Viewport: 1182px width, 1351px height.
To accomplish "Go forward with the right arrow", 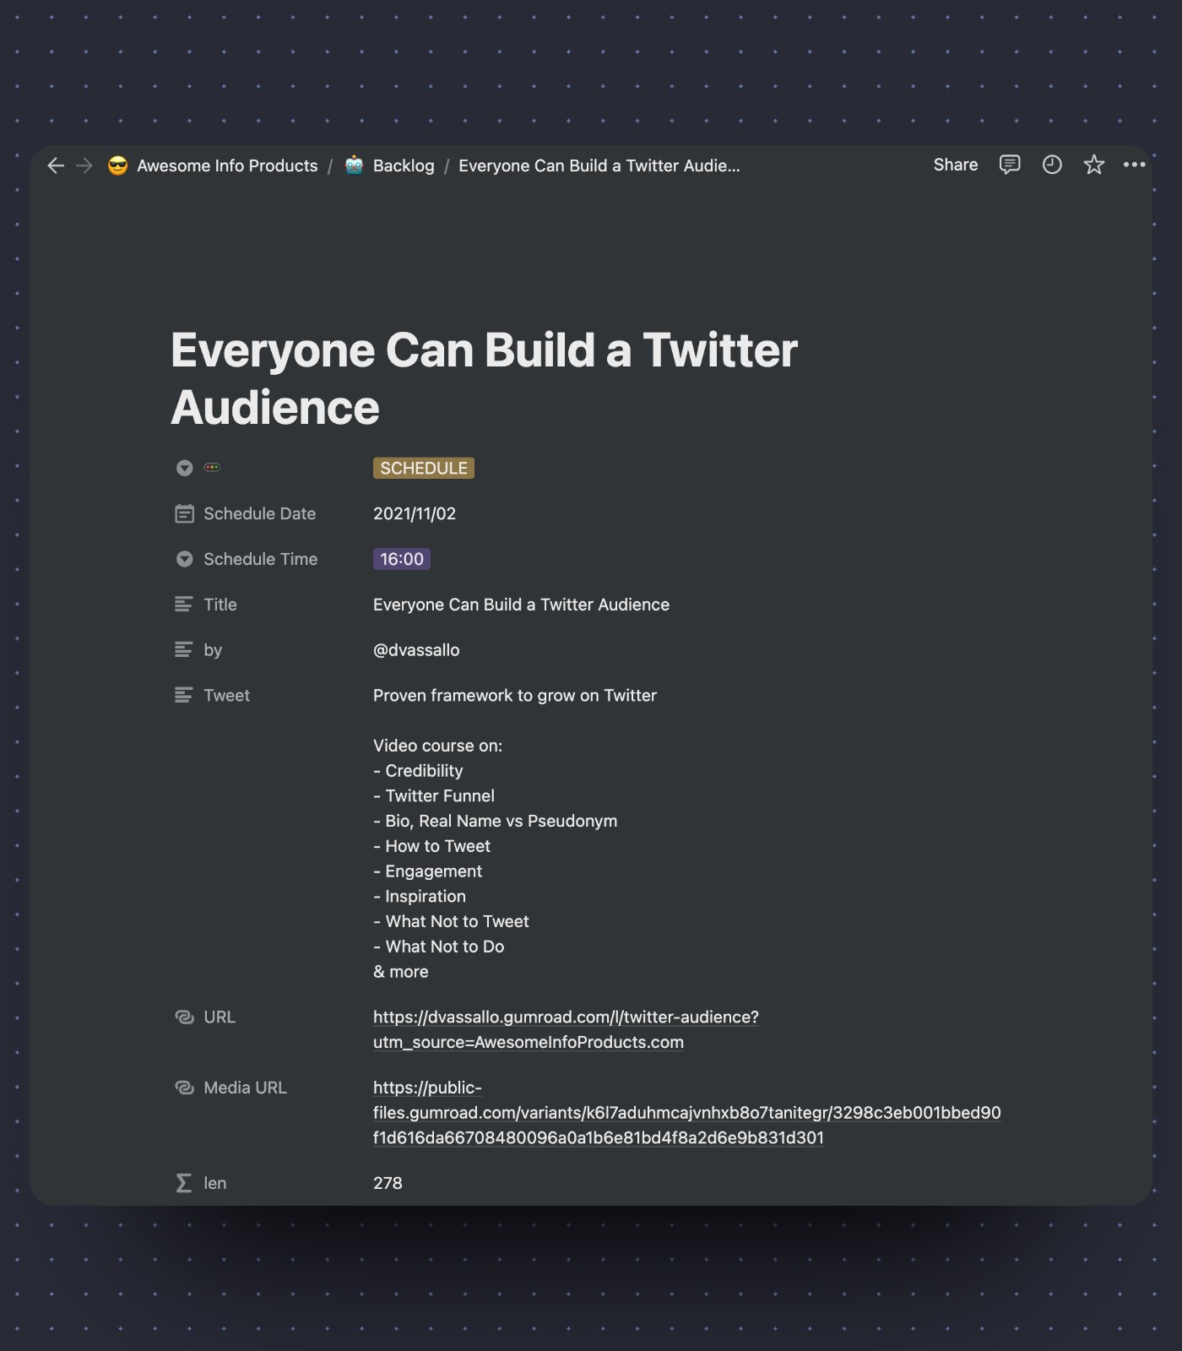I will [84, 165].
